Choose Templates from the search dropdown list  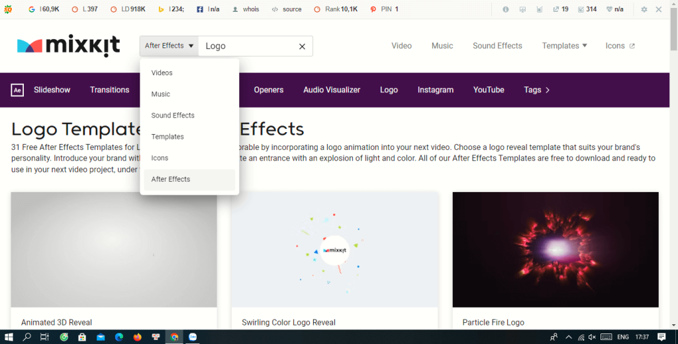tap(189, 137)
